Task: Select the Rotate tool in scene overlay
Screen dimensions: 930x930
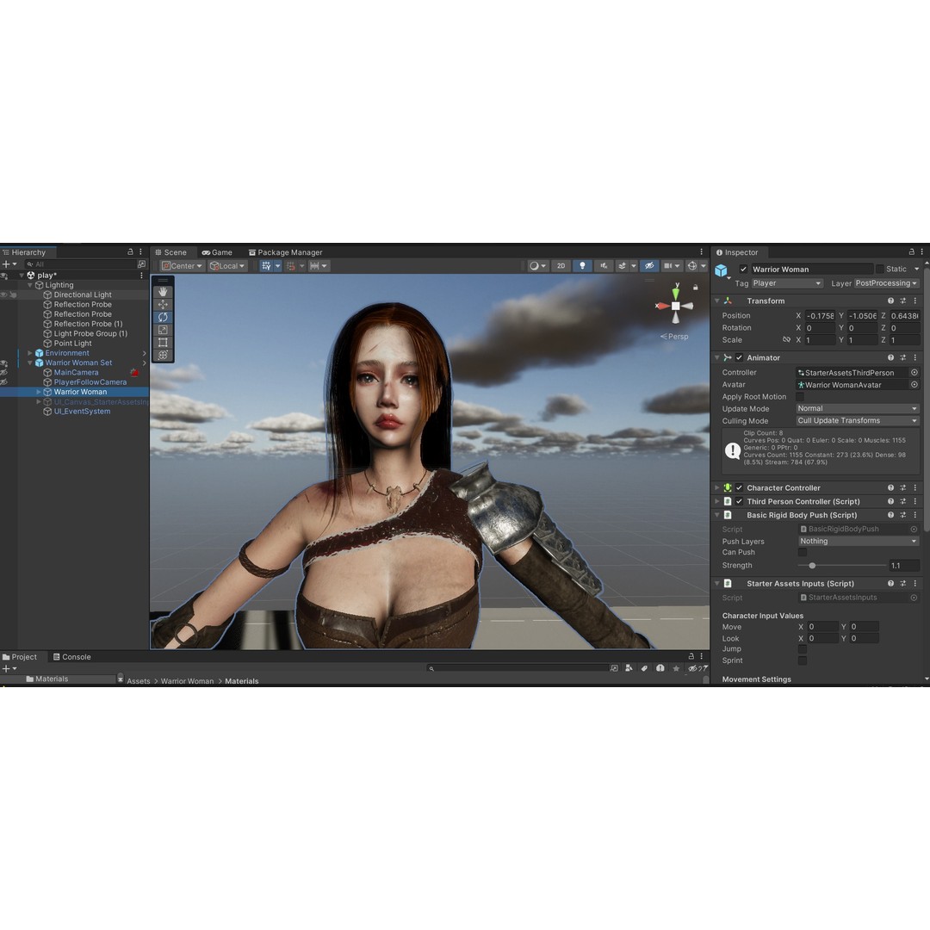Action: 163,317
